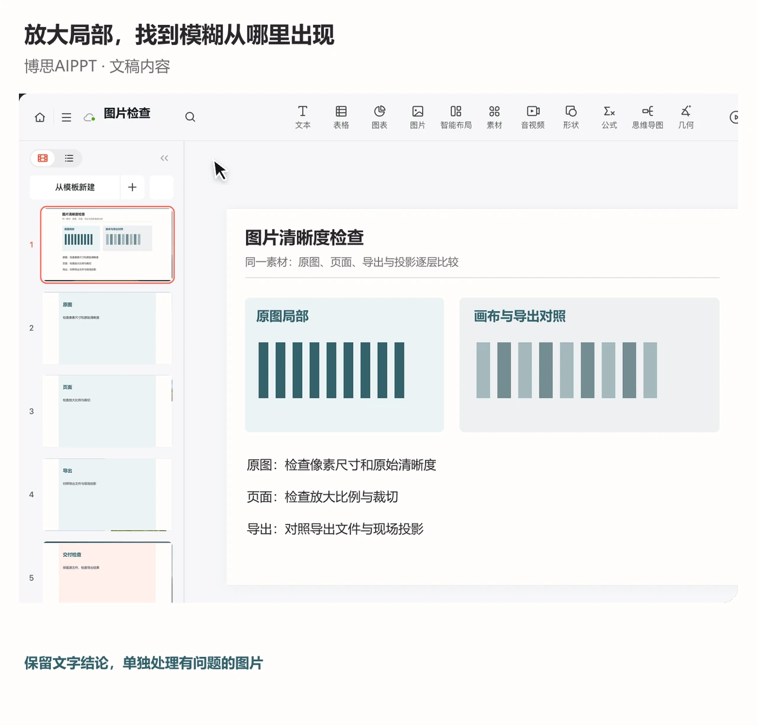Click the subtitle 同一素材：原图、页面、导出与投影逐层比较
Viewport: 757px width, 725px height.
(x=352, y=262)
